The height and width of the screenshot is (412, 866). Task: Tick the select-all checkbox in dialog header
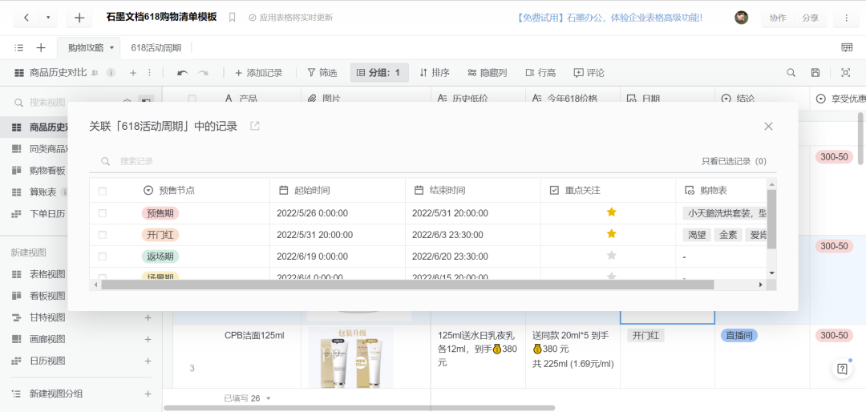[102, 191]
